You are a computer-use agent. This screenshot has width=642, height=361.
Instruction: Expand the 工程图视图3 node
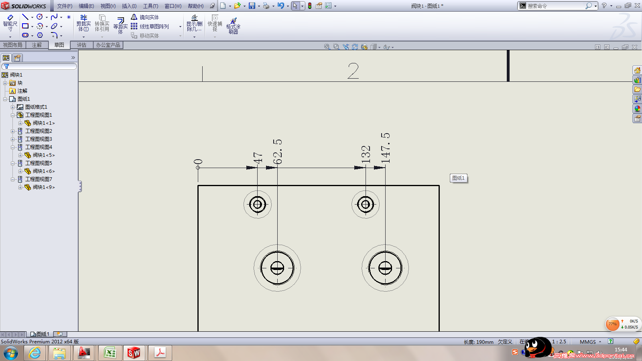click(x=12, y=139)
